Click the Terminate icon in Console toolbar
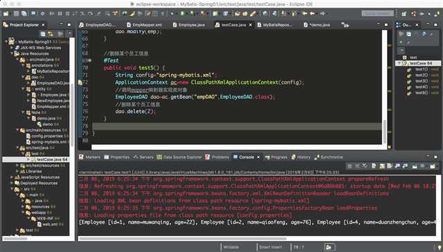Viewport: 443px width, 252px height. [350, 166]
